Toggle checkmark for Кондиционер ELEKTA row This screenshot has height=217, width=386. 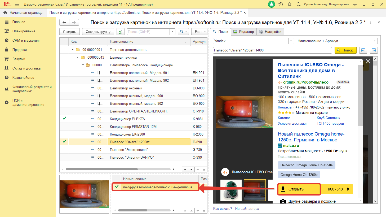pyautogui.click(x=64, y=118)
